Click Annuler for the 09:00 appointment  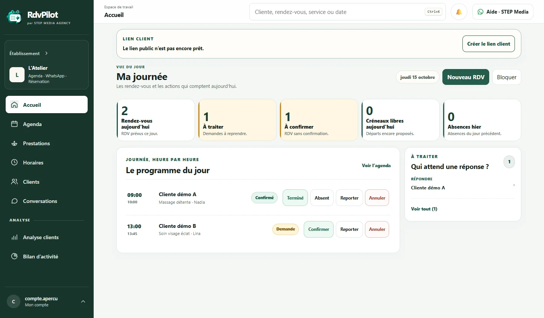(377, 198)
